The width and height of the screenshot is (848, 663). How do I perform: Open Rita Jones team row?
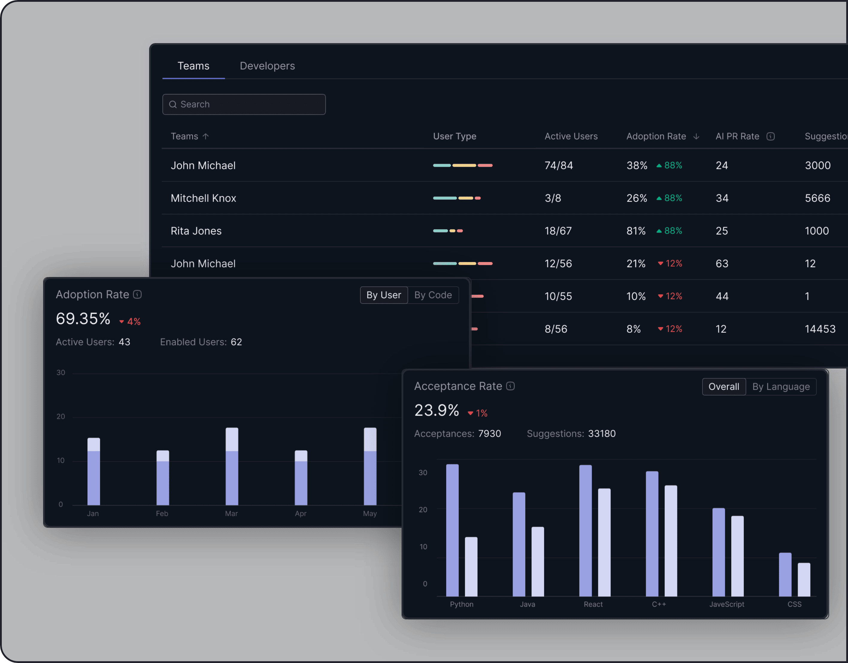[196, 231]
